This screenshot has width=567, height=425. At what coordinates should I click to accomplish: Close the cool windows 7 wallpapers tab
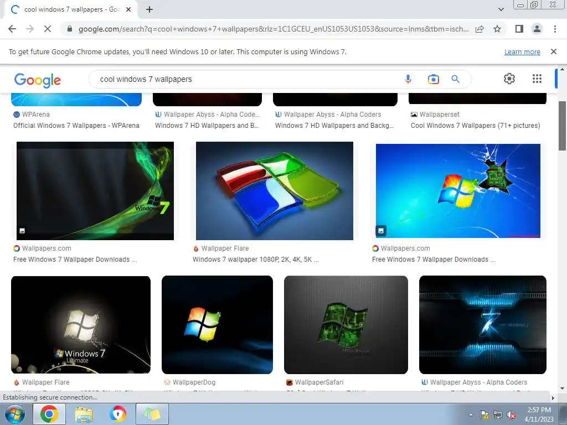click(x=128, y=10)
